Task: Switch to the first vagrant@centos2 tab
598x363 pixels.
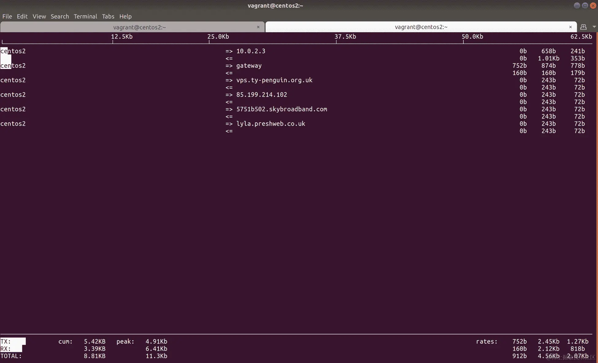Action: tap(139, 27)
